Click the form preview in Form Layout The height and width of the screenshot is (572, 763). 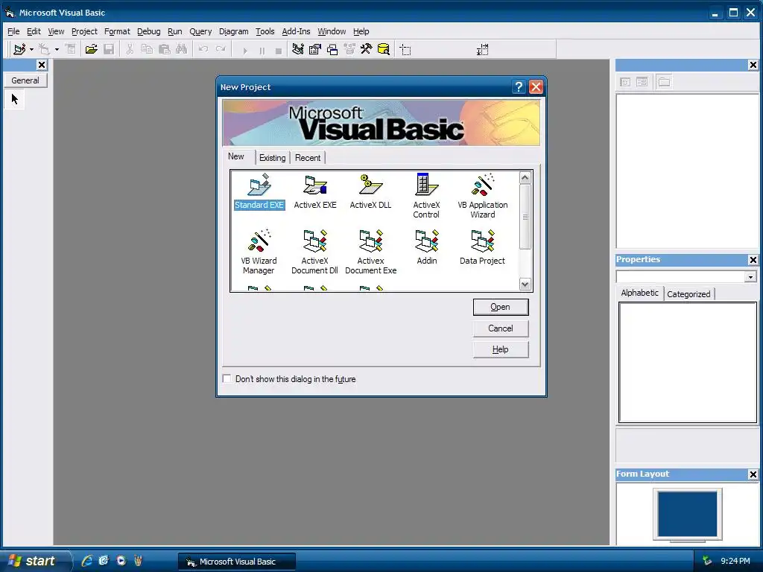point(687,514)
